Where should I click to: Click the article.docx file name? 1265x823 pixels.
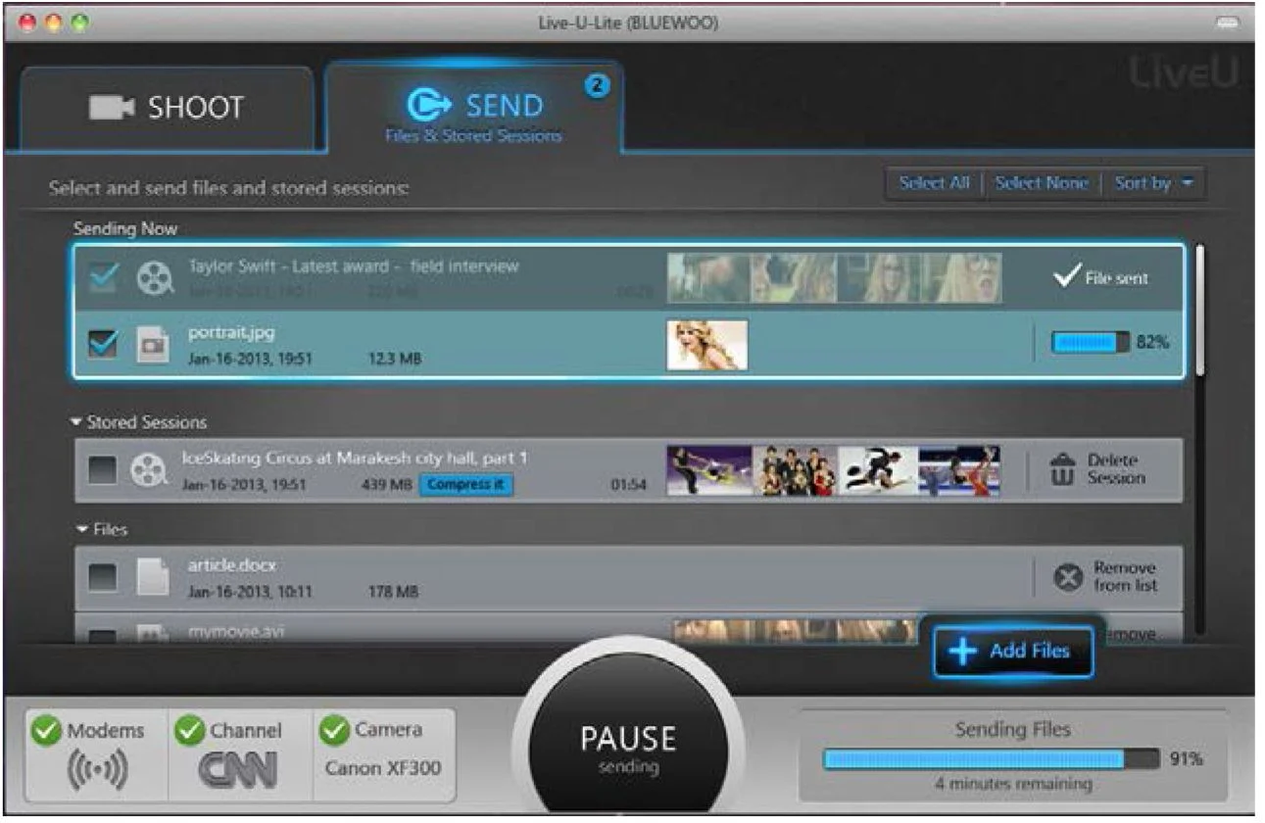[232, 566]
